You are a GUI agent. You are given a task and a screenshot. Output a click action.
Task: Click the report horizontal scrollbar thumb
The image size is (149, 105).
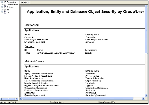[x=77, y=98]
